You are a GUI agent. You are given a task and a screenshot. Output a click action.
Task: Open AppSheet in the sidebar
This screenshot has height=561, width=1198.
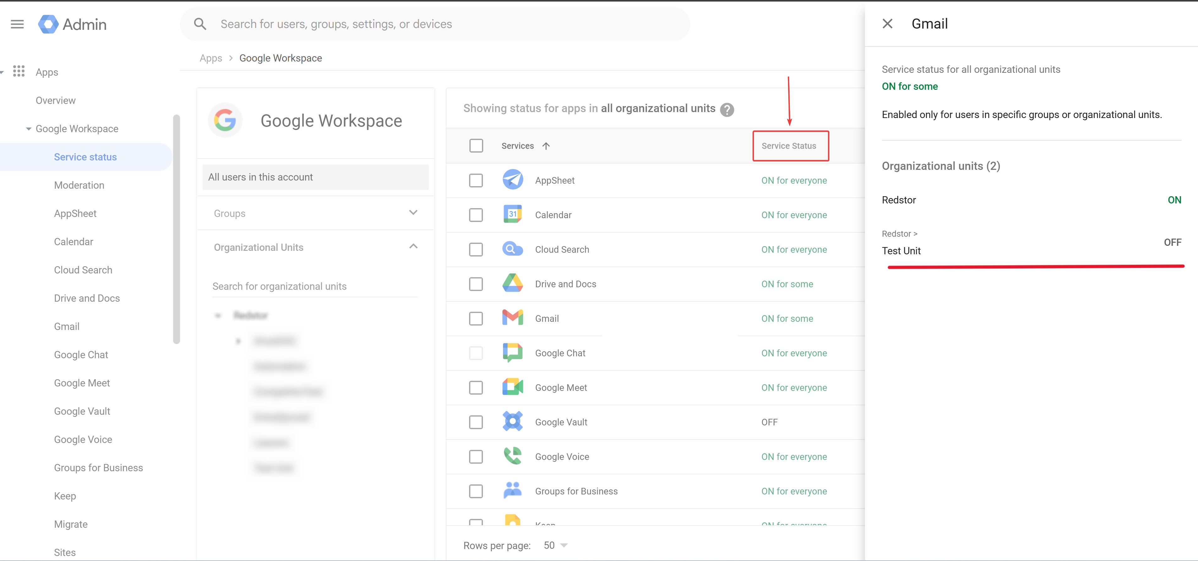point(75,213)
